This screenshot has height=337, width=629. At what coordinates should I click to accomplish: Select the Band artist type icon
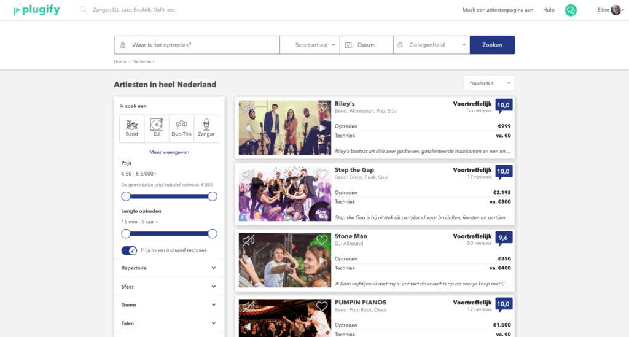point(132,128)
